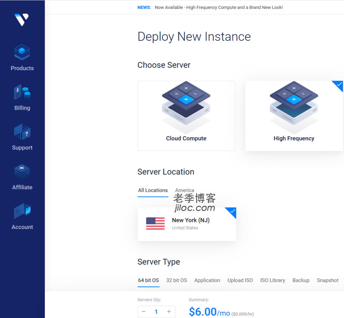Image resolution: width=344 pixels, height=318 pixels.
Task: Select the Cloud Compute server card
Action: [x=186, y=116]
